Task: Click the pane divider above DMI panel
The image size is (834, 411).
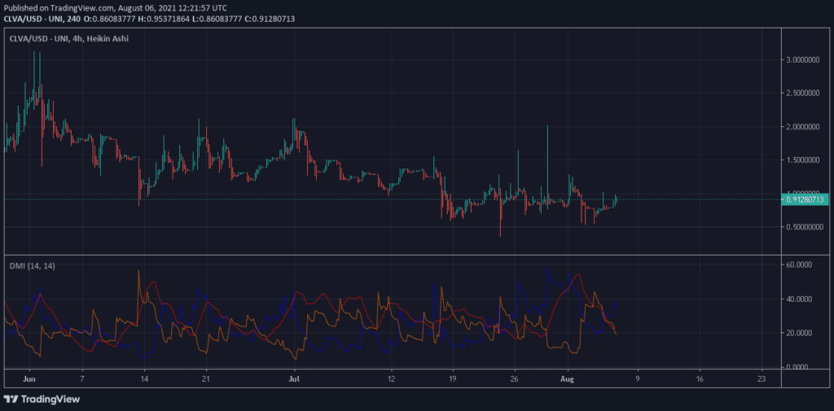Action: 391,255
